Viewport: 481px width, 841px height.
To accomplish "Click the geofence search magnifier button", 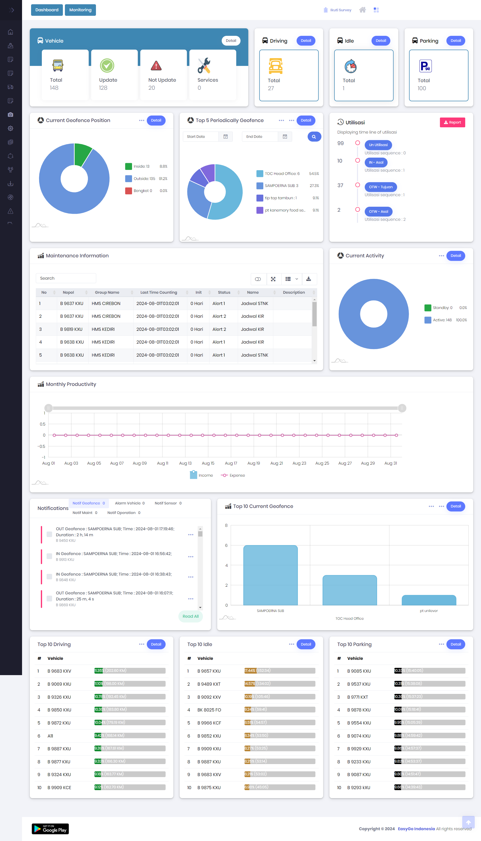I will pyautogui.click(x=314, y=137).
